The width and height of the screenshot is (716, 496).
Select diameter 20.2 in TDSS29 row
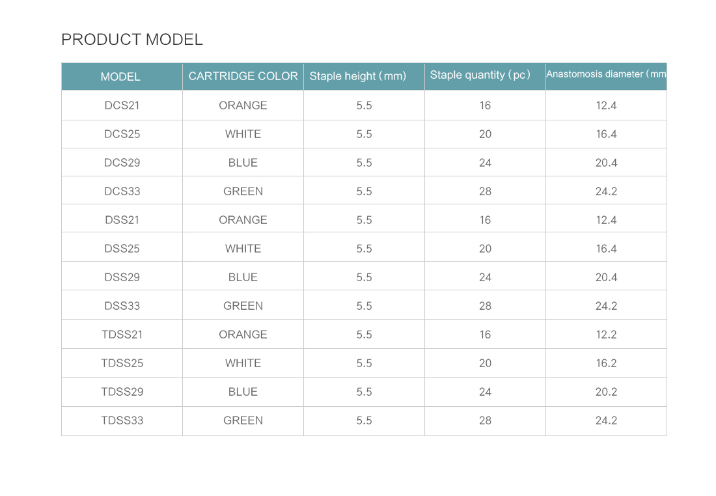pyautogui.click(x=606, y=392)
